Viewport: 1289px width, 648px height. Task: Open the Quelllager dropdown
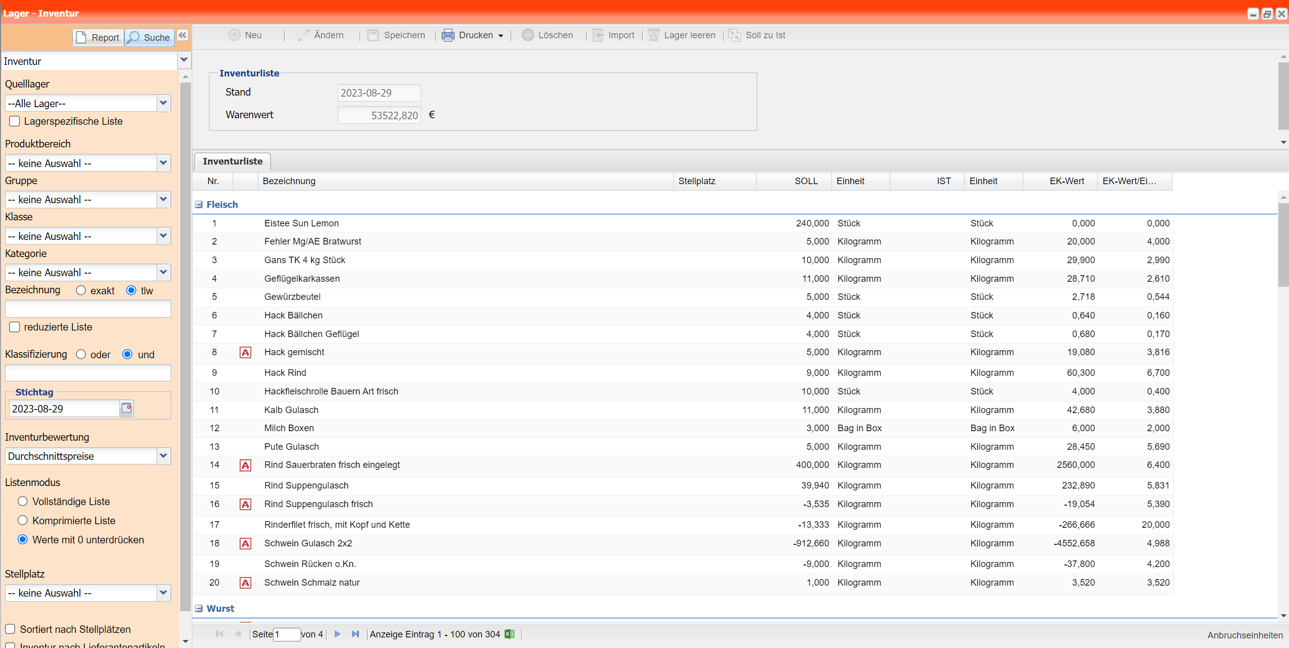click(x=163, y=103)
